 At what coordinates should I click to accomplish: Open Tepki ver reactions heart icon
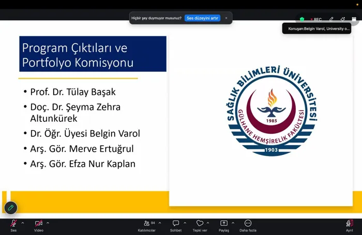pyautogui.click(x=200, y=223)
